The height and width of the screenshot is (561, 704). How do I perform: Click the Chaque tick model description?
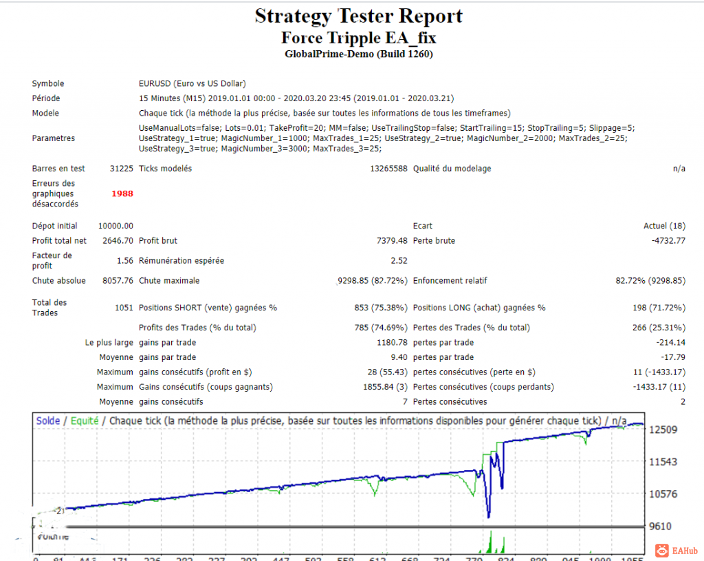pos(324,114)
